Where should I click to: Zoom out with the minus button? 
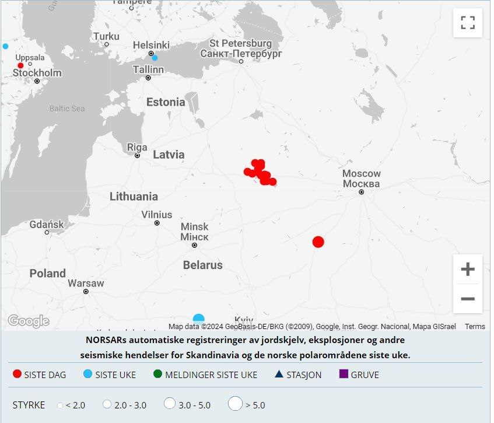(x=467, y=299)
